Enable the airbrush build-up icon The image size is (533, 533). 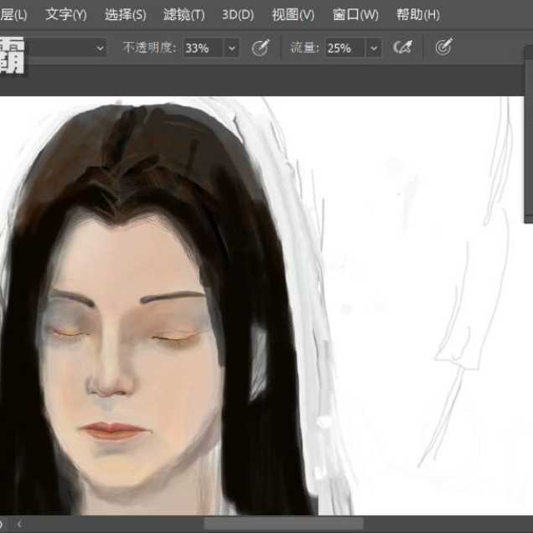click(x=403, y=47)
